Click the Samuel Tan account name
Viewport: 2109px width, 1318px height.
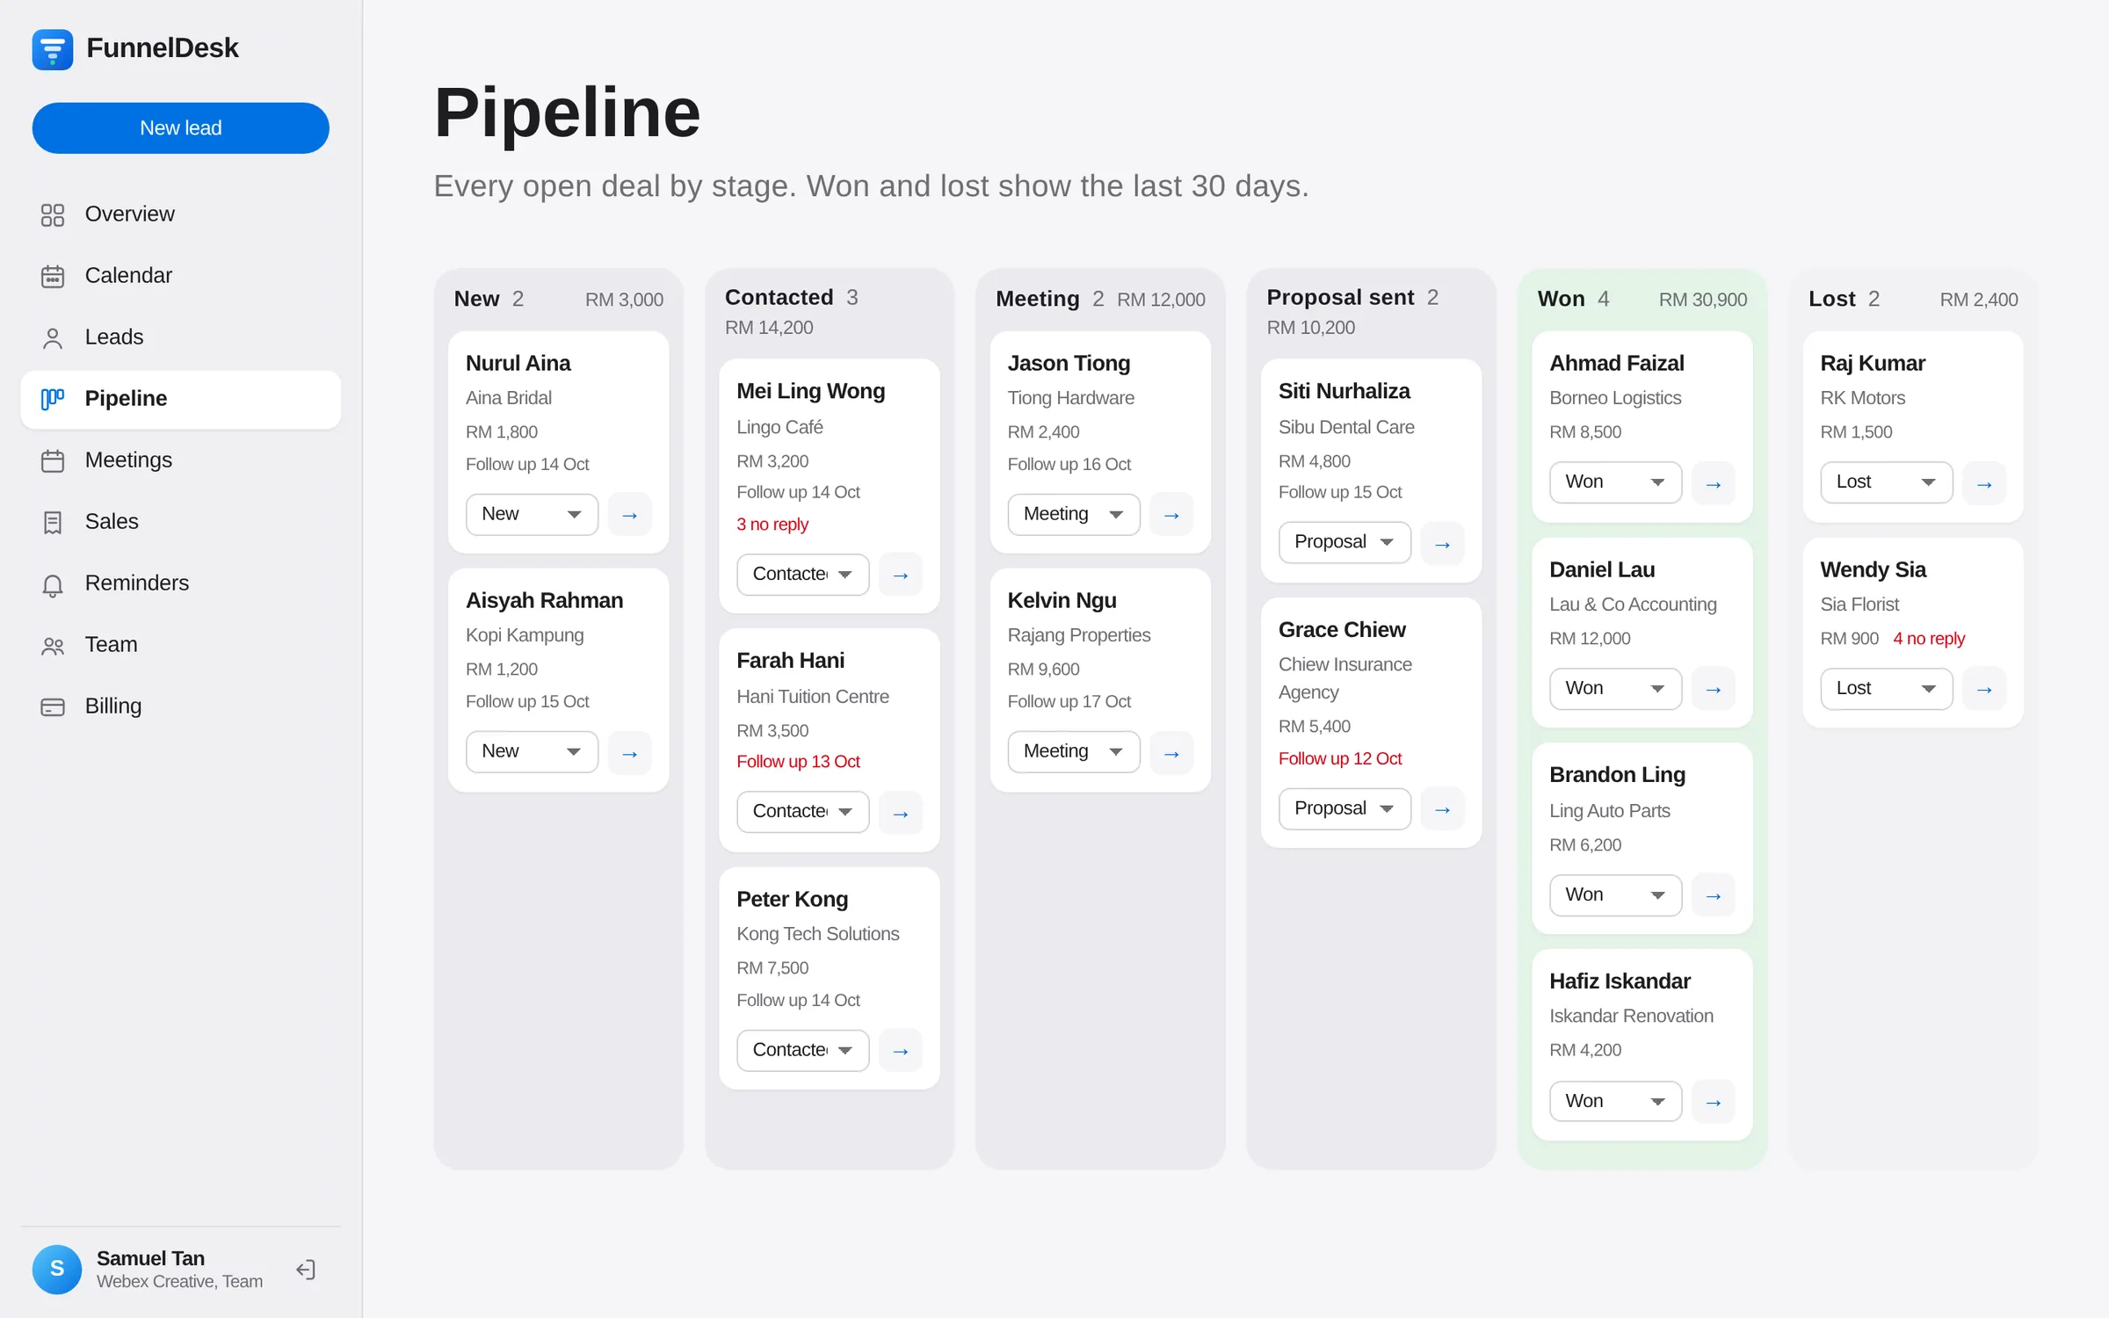tap(150, 1258)
